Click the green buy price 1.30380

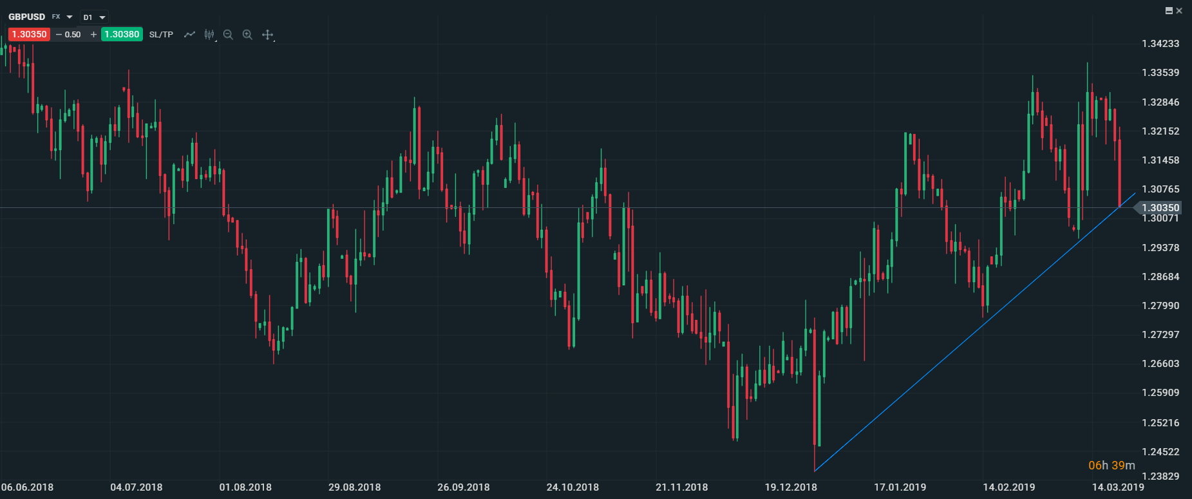[122, 35]
